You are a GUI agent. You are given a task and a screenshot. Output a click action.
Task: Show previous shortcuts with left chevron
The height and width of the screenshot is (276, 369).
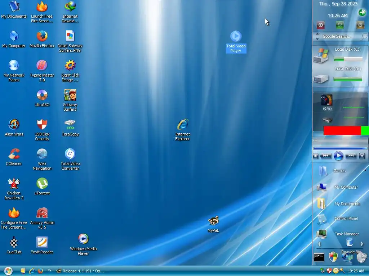click(x=319, y=244)
